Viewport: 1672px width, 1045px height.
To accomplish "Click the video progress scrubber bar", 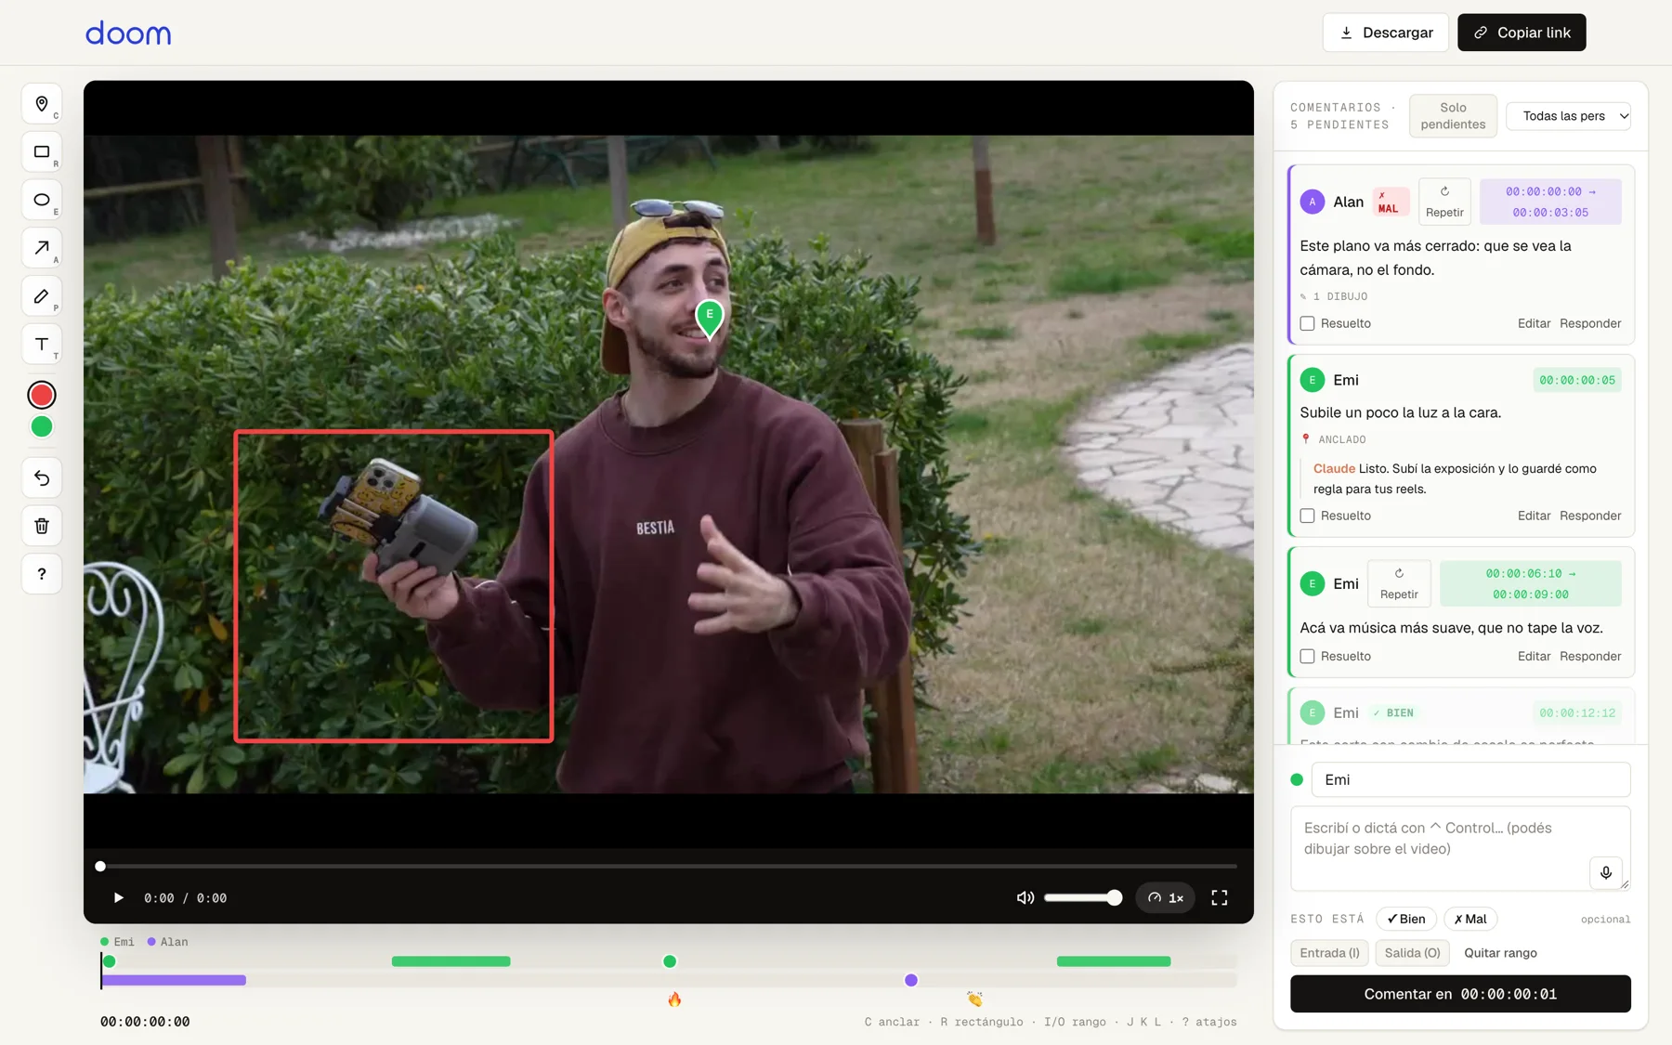I will tap(669, 866).
